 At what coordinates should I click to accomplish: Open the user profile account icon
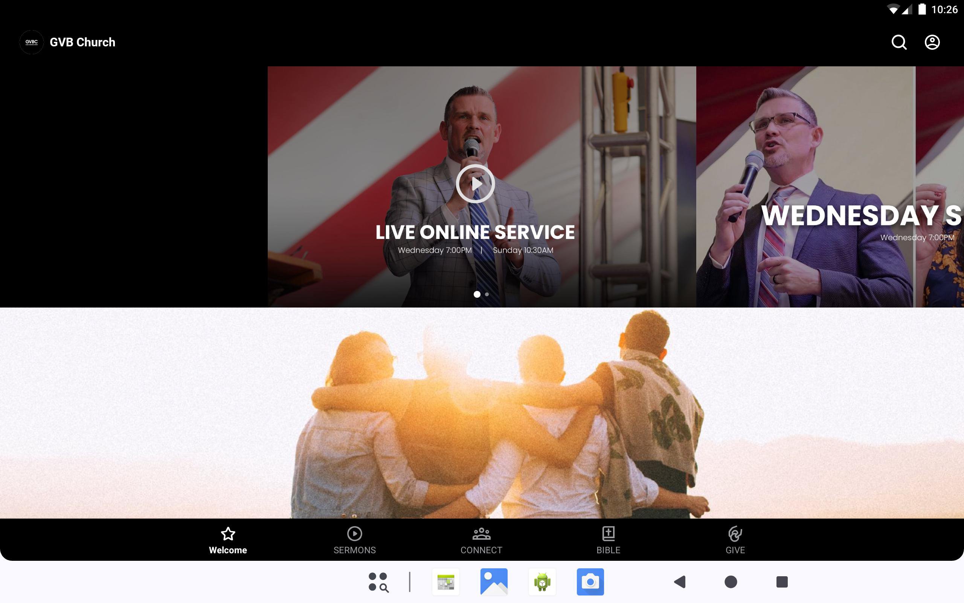point(932,42)
